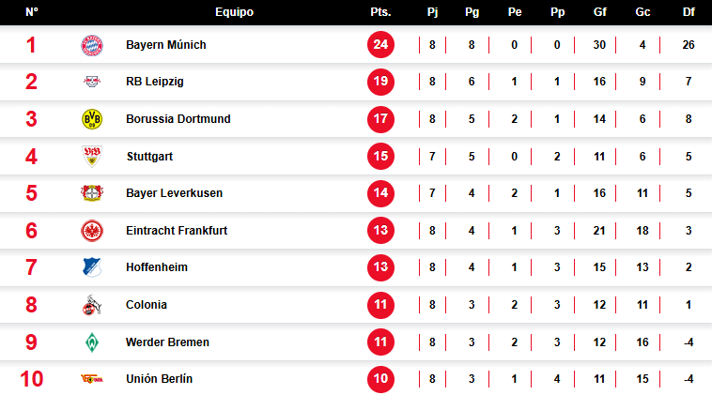Click the RB Leipzig club logo
Image resolution: width=712 pixels, height=395 pixels.
[x=91, y=82]
